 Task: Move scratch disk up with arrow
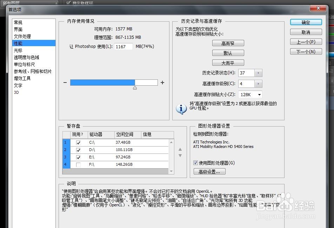coord(180,149)
